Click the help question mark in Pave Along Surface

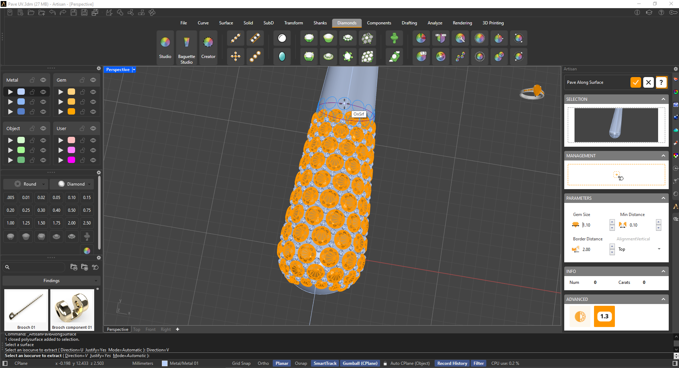tap(661, 82)
